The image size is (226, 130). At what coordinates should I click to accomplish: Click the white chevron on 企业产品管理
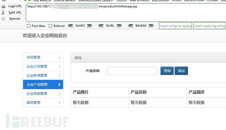(59, 85)
